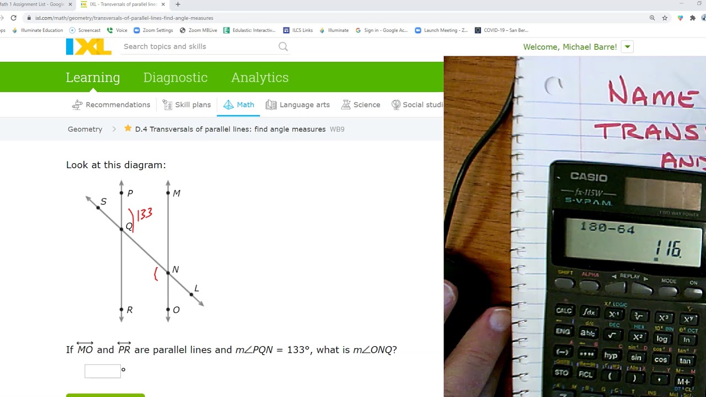Select the Social studies subject
Image resolution: width=706 pixels, height=397 pixels.
[418, 105]
